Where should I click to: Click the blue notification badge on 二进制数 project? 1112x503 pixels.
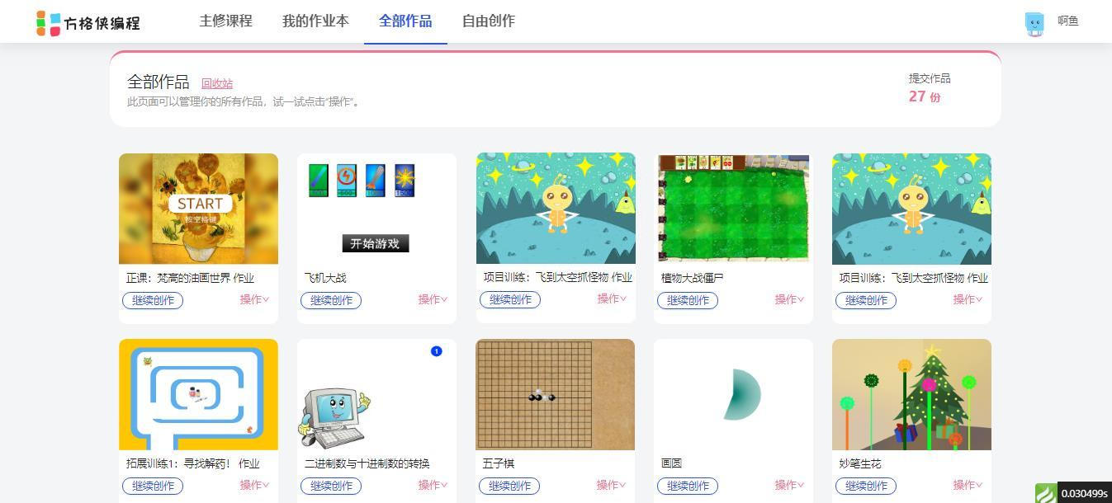click(437, 351)
